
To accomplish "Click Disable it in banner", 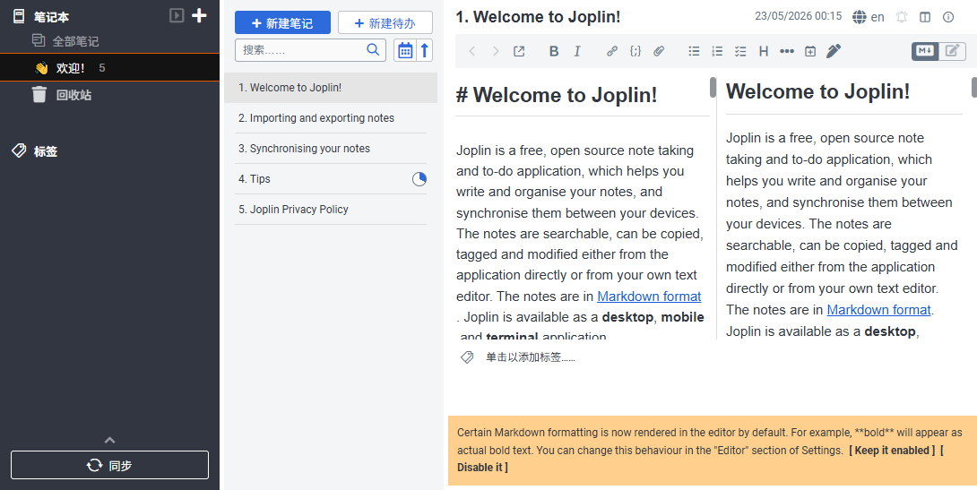I will coord(482,467).
